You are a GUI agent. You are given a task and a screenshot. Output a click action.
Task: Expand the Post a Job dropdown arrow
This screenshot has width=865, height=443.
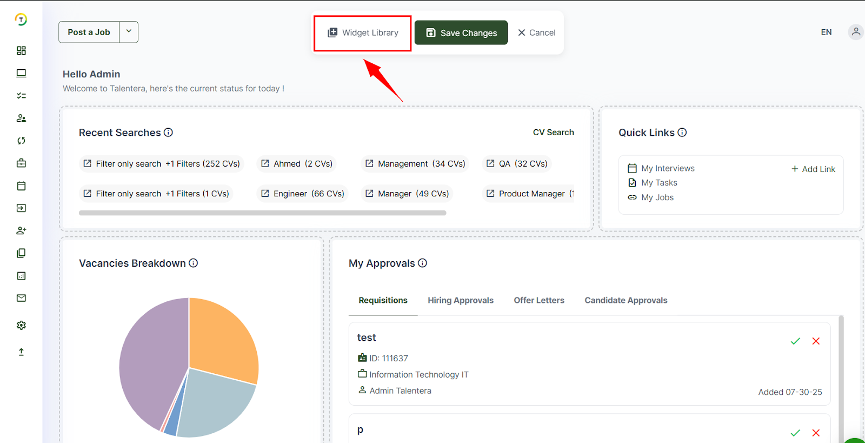point(129,32)
